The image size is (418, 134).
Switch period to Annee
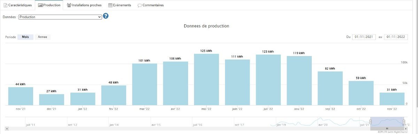(42, 37)
